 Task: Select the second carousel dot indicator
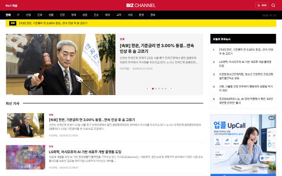(x=156, y=88)
